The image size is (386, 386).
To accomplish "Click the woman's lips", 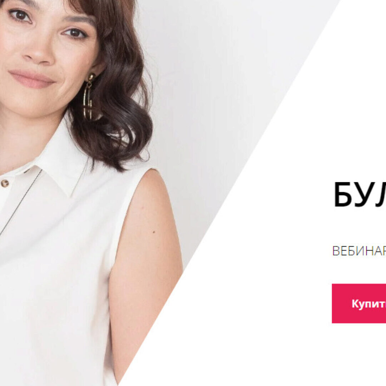I will [x=31, y=79].
